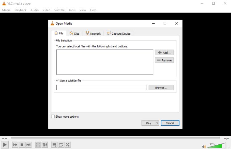The width and height of the screenshot is (231, 149).
Task: Open the View menu
Action: pos(83,10)
